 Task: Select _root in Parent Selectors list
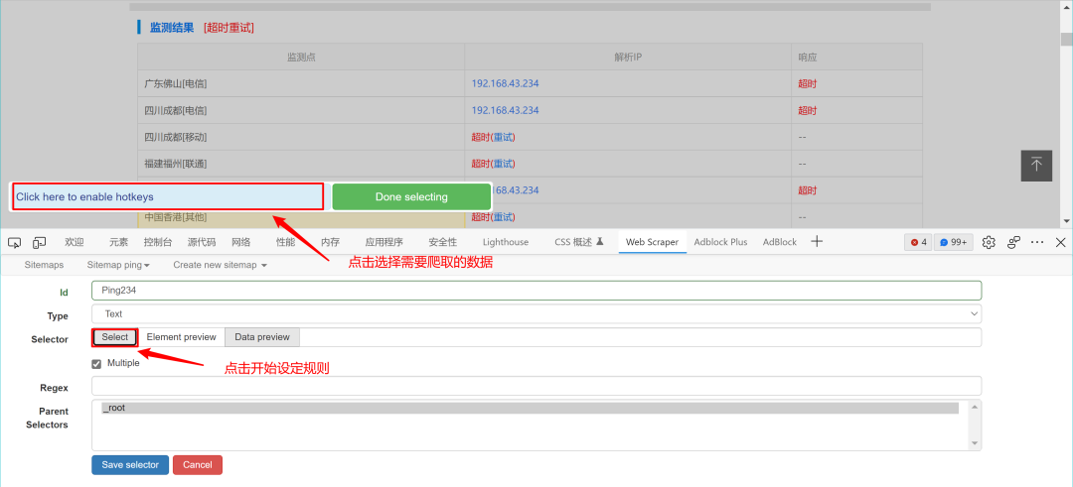pos(531,408)
